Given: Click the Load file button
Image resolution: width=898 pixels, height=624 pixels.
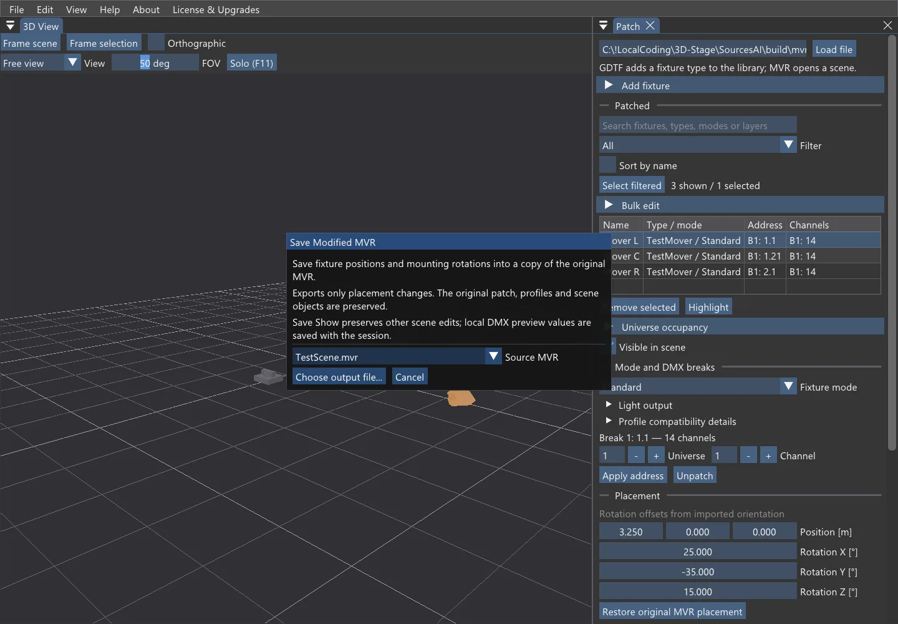Looking at the screenshot, I should point(834,49).
